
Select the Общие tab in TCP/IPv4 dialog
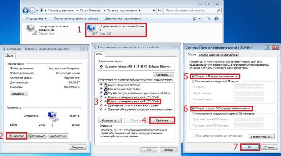192,54
